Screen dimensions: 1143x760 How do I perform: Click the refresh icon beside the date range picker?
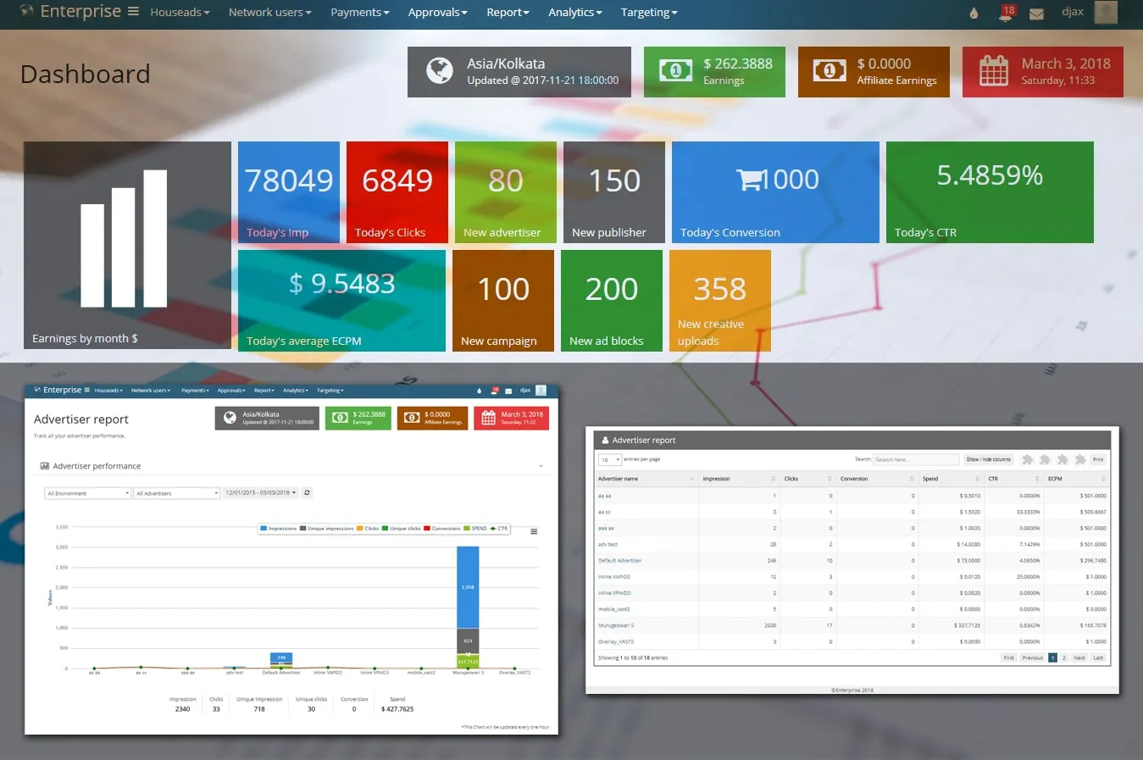tap(307, 492)
